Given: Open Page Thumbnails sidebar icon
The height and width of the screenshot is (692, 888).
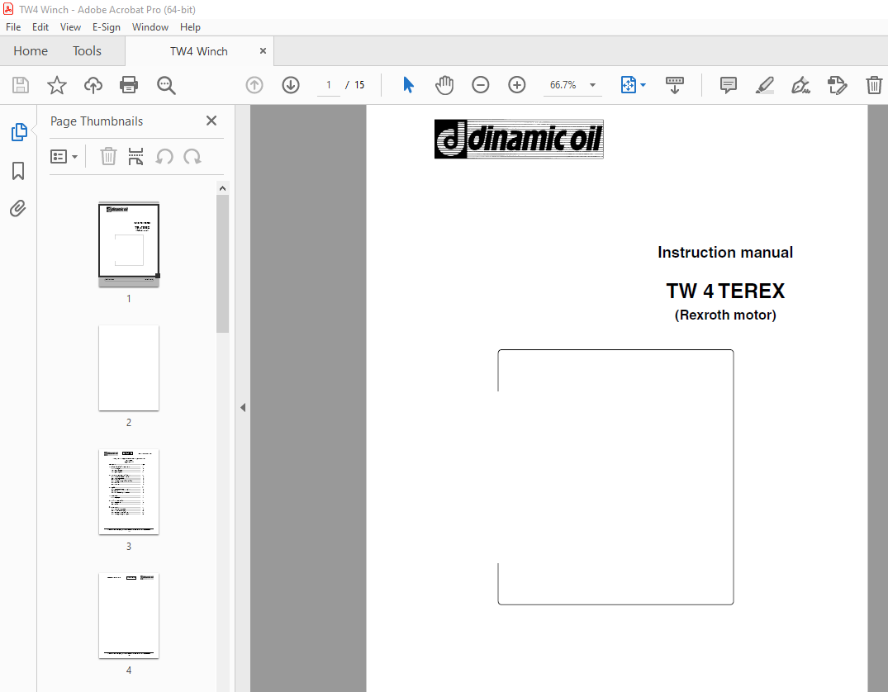Looking at the screenshot, I should pyautogui.click(x=19, y=132).
